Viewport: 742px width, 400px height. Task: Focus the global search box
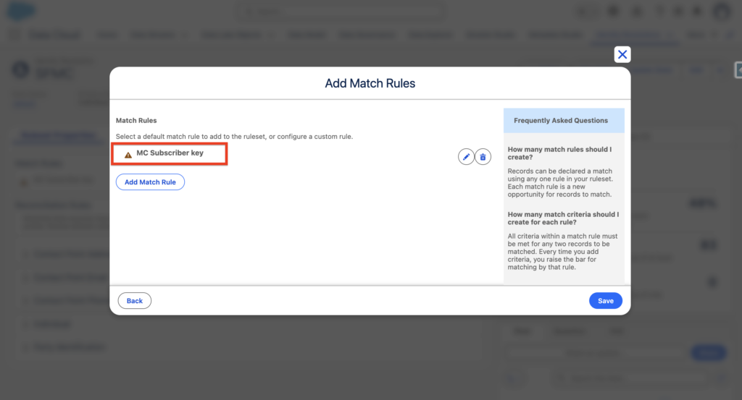tap(341, 12)
